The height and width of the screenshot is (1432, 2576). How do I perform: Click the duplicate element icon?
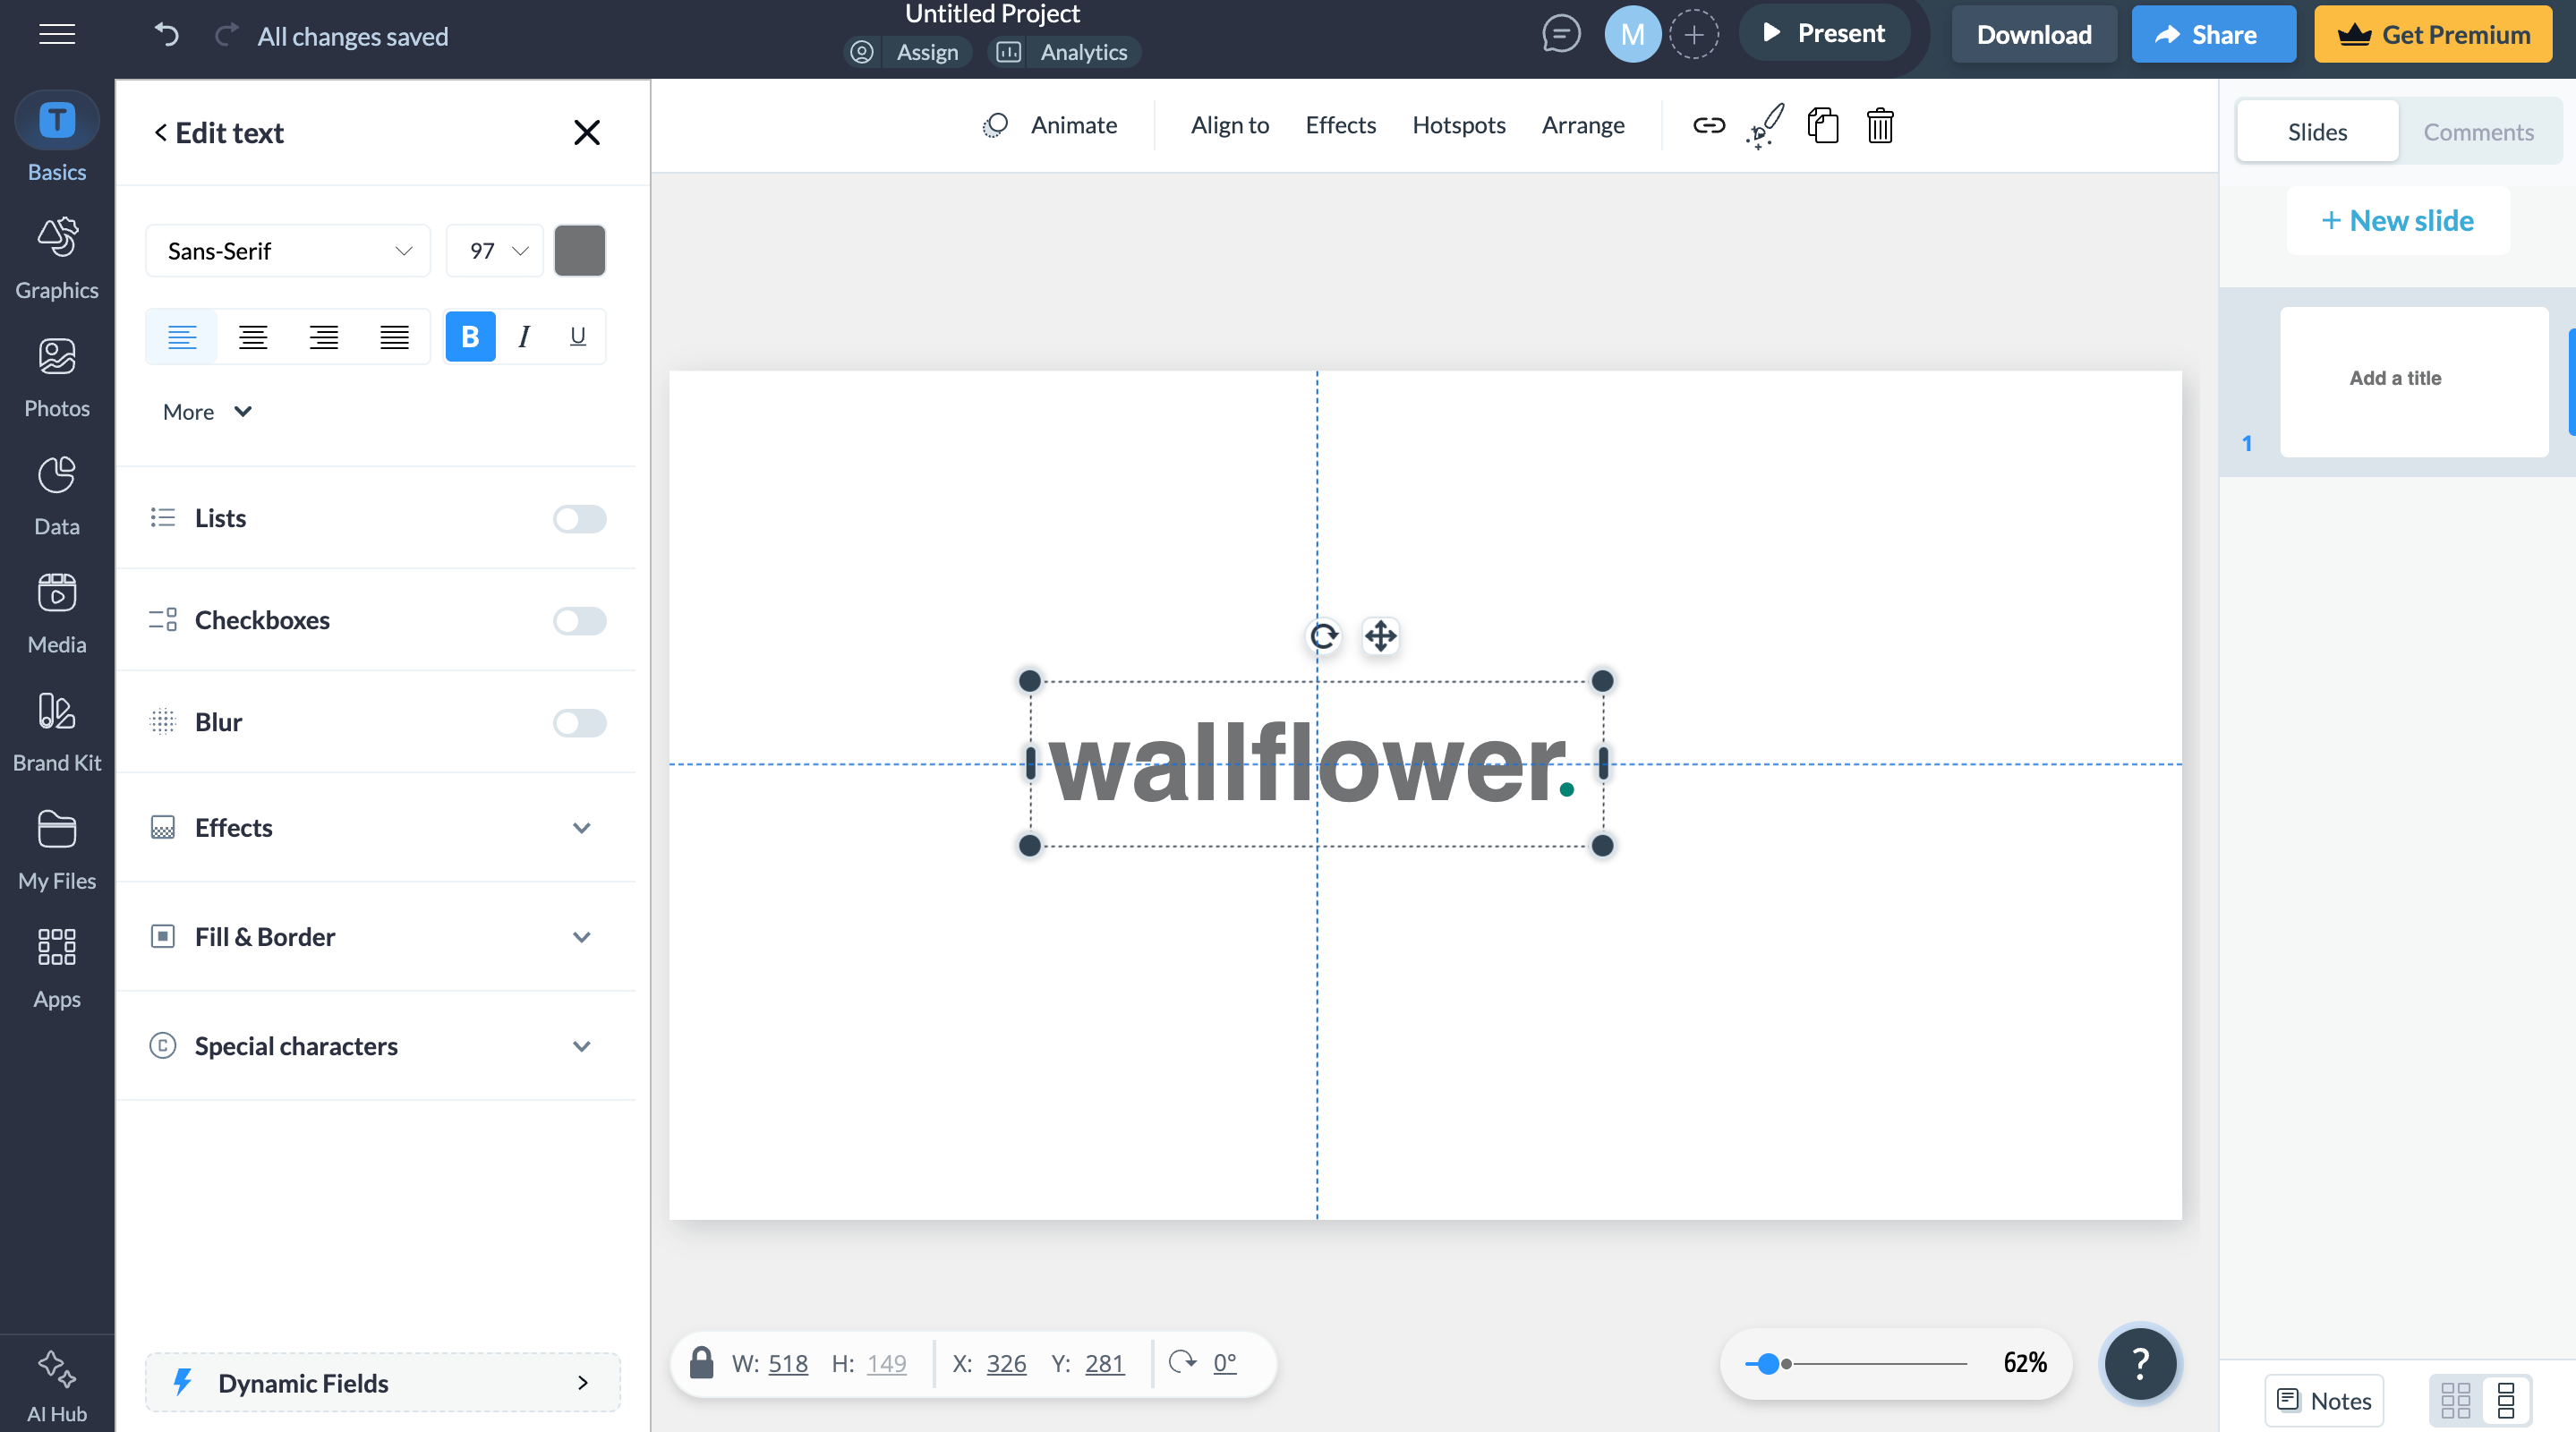[x=1822, y=125]
